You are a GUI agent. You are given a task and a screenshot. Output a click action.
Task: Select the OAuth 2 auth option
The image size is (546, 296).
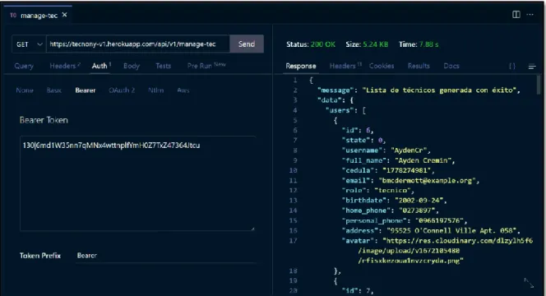coord(122,90)
